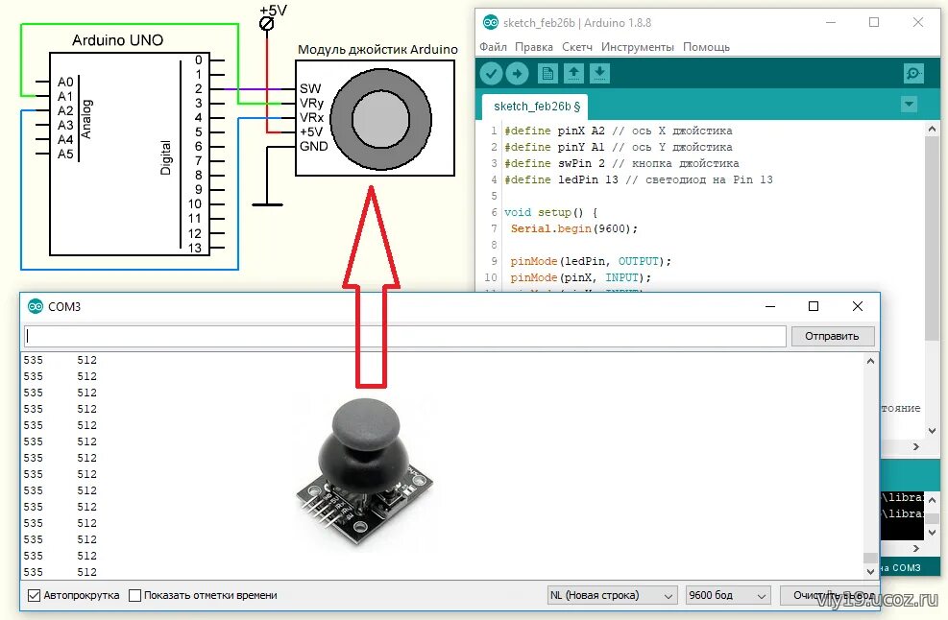Click code line '#define pinX A2'
Screen dimensions: 948x620
click(x=619, y=131)
